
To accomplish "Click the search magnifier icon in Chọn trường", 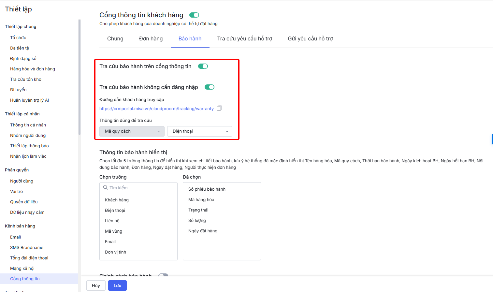I will coord(105,188).
